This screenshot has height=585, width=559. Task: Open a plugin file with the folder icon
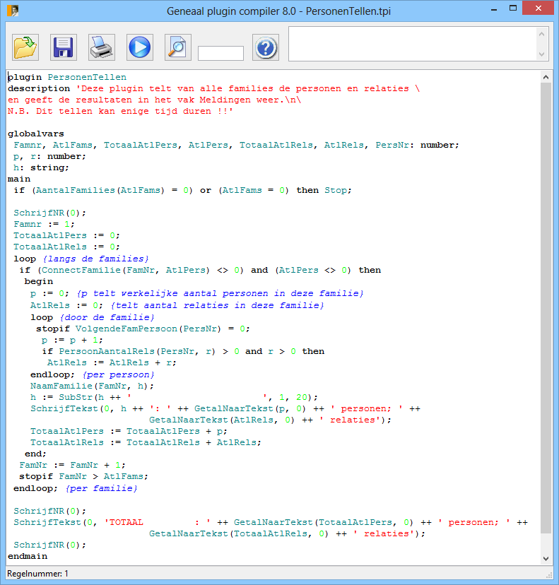pos(25,47)
